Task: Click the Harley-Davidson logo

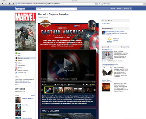Action: [46, 24]
